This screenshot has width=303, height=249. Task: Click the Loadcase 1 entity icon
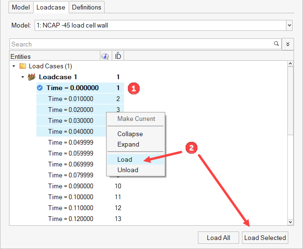pos(32,77)
